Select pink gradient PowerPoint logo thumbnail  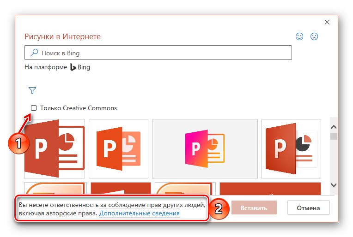pyautogui.click(x=205, y=149)
